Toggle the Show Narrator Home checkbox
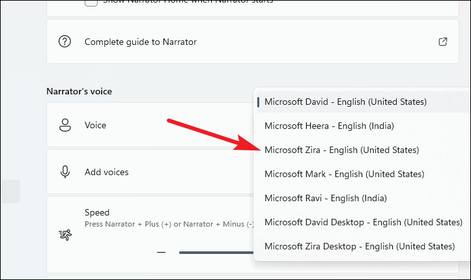Viewport: 471px width, 280px height. (x=91, y=3)
